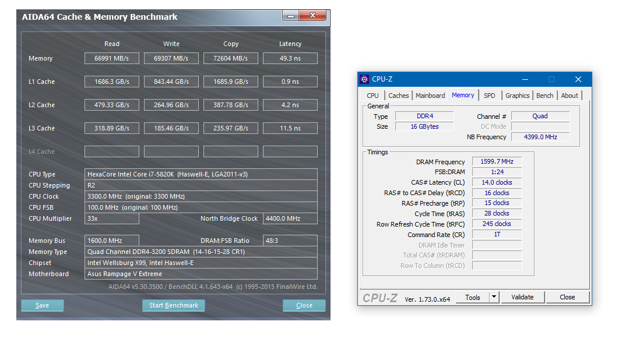The image size is (622, 339).
Task: Click the DRAM:FSB Ratio value 48:3
Action: 290,241
